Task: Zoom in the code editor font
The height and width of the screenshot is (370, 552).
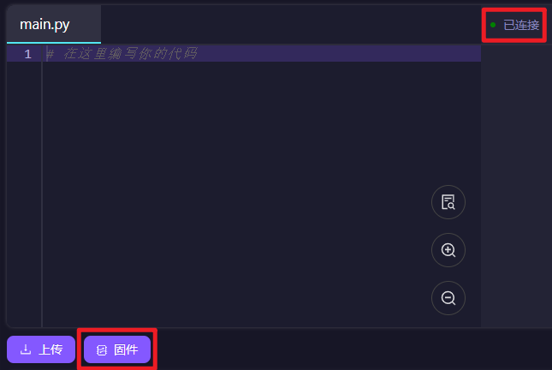Action: point(448,250)
